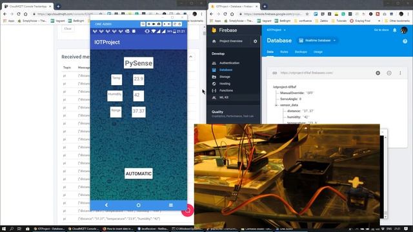
Task: Go back in the Firebase browser window
Action: pyautogui.click(x=212, y=14)
